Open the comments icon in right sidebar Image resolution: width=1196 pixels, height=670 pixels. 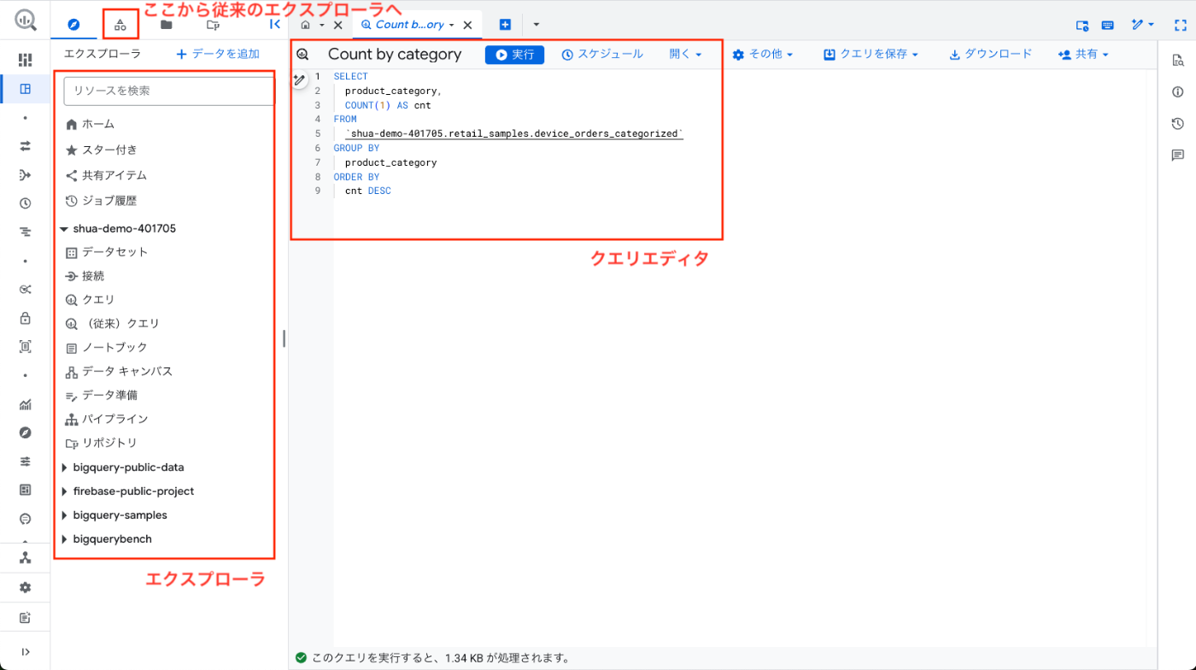1178,156
